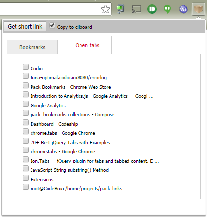Switch to the Bookmarks tab
The image size is (207, 217).
point(32,47)
